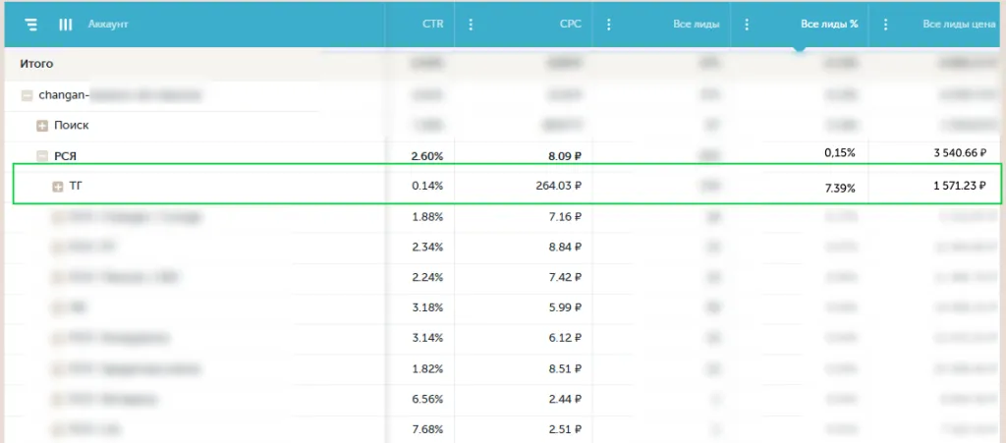Image resolution: width=1006 pixels, height=443 pixels.
Task: Click the hierarchy tree icon in header
Action: tap(30, 25)
